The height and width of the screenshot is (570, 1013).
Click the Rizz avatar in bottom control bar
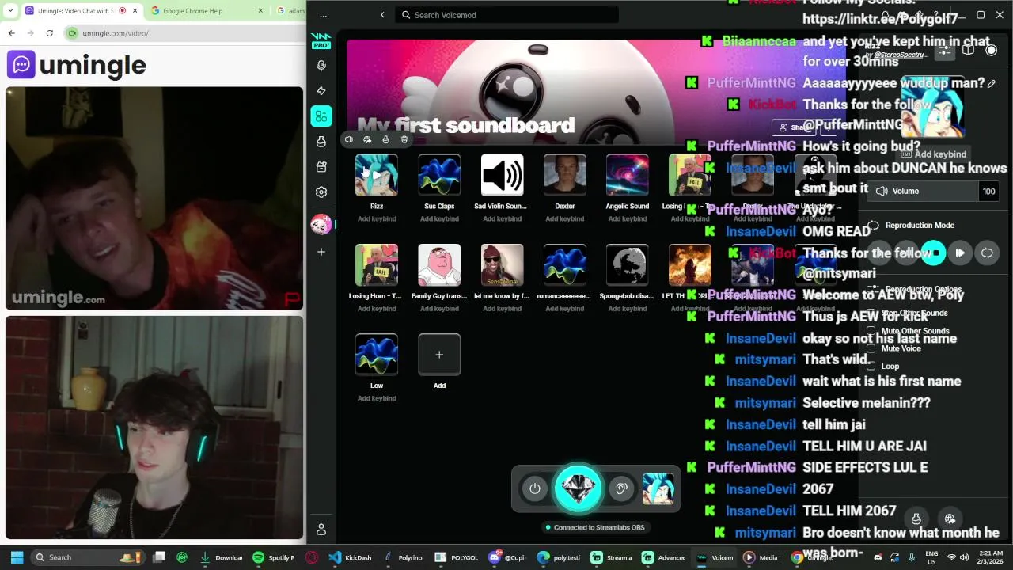[x=658, y=488]
